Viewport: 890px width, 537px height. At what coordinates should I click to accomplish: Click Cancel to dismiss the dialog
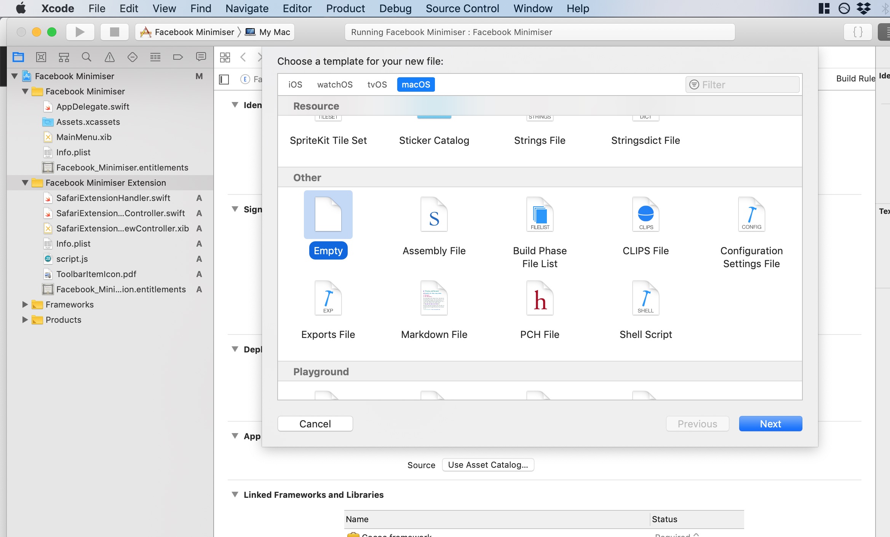point(315,423)
